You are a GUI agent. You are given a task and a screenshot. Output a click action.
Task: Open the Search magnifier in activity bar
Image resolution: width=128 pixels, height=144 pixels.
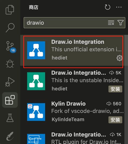coord(10,27)
